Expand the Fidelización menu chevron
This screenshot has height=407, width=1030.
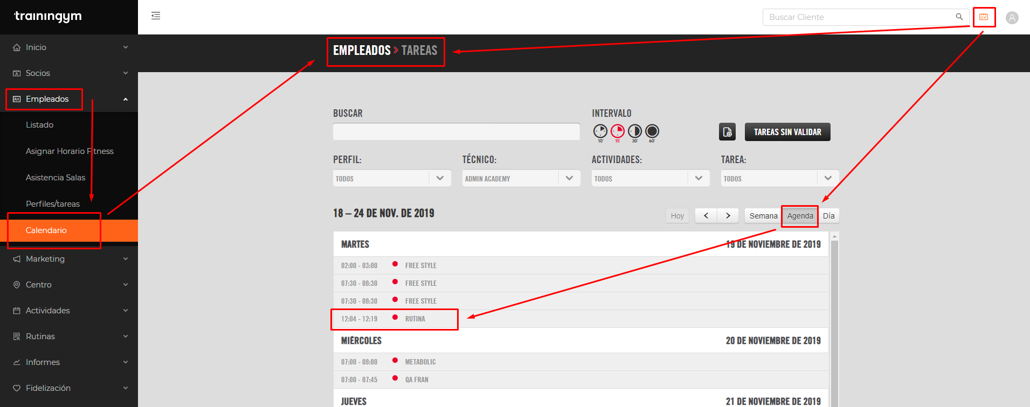pyautogui.click(x=126, y=388)
